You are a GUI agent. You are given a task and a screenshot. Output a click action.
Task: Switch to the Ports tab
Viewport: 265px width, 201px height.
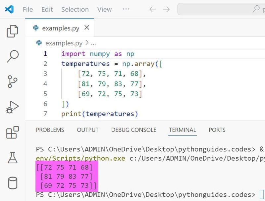[217, 130]
